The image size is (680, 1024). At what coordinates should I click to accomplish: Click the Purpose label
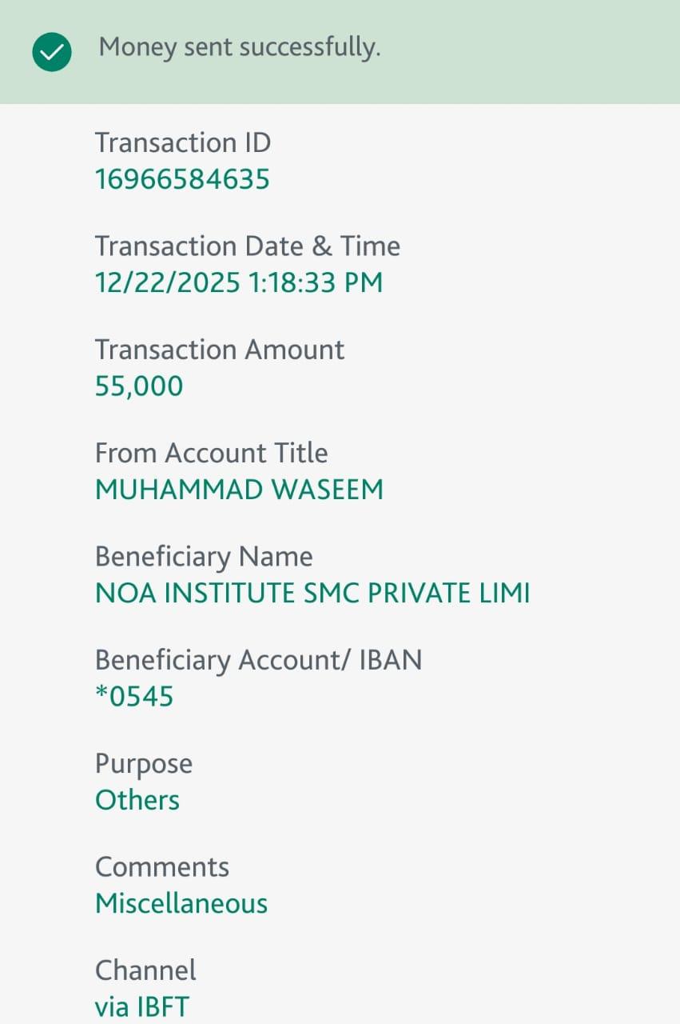144,763
